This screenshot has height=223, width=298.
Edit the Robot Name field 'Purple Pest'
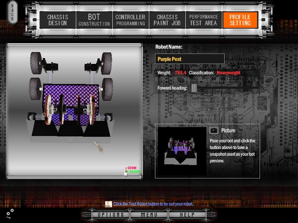[x=190, y=59]
